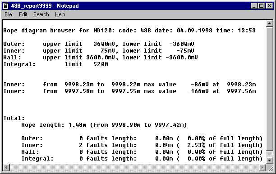The image size is (276, 174).
Task: Click the Inner fault line with -86mV
Action: [x=130, y=85]
